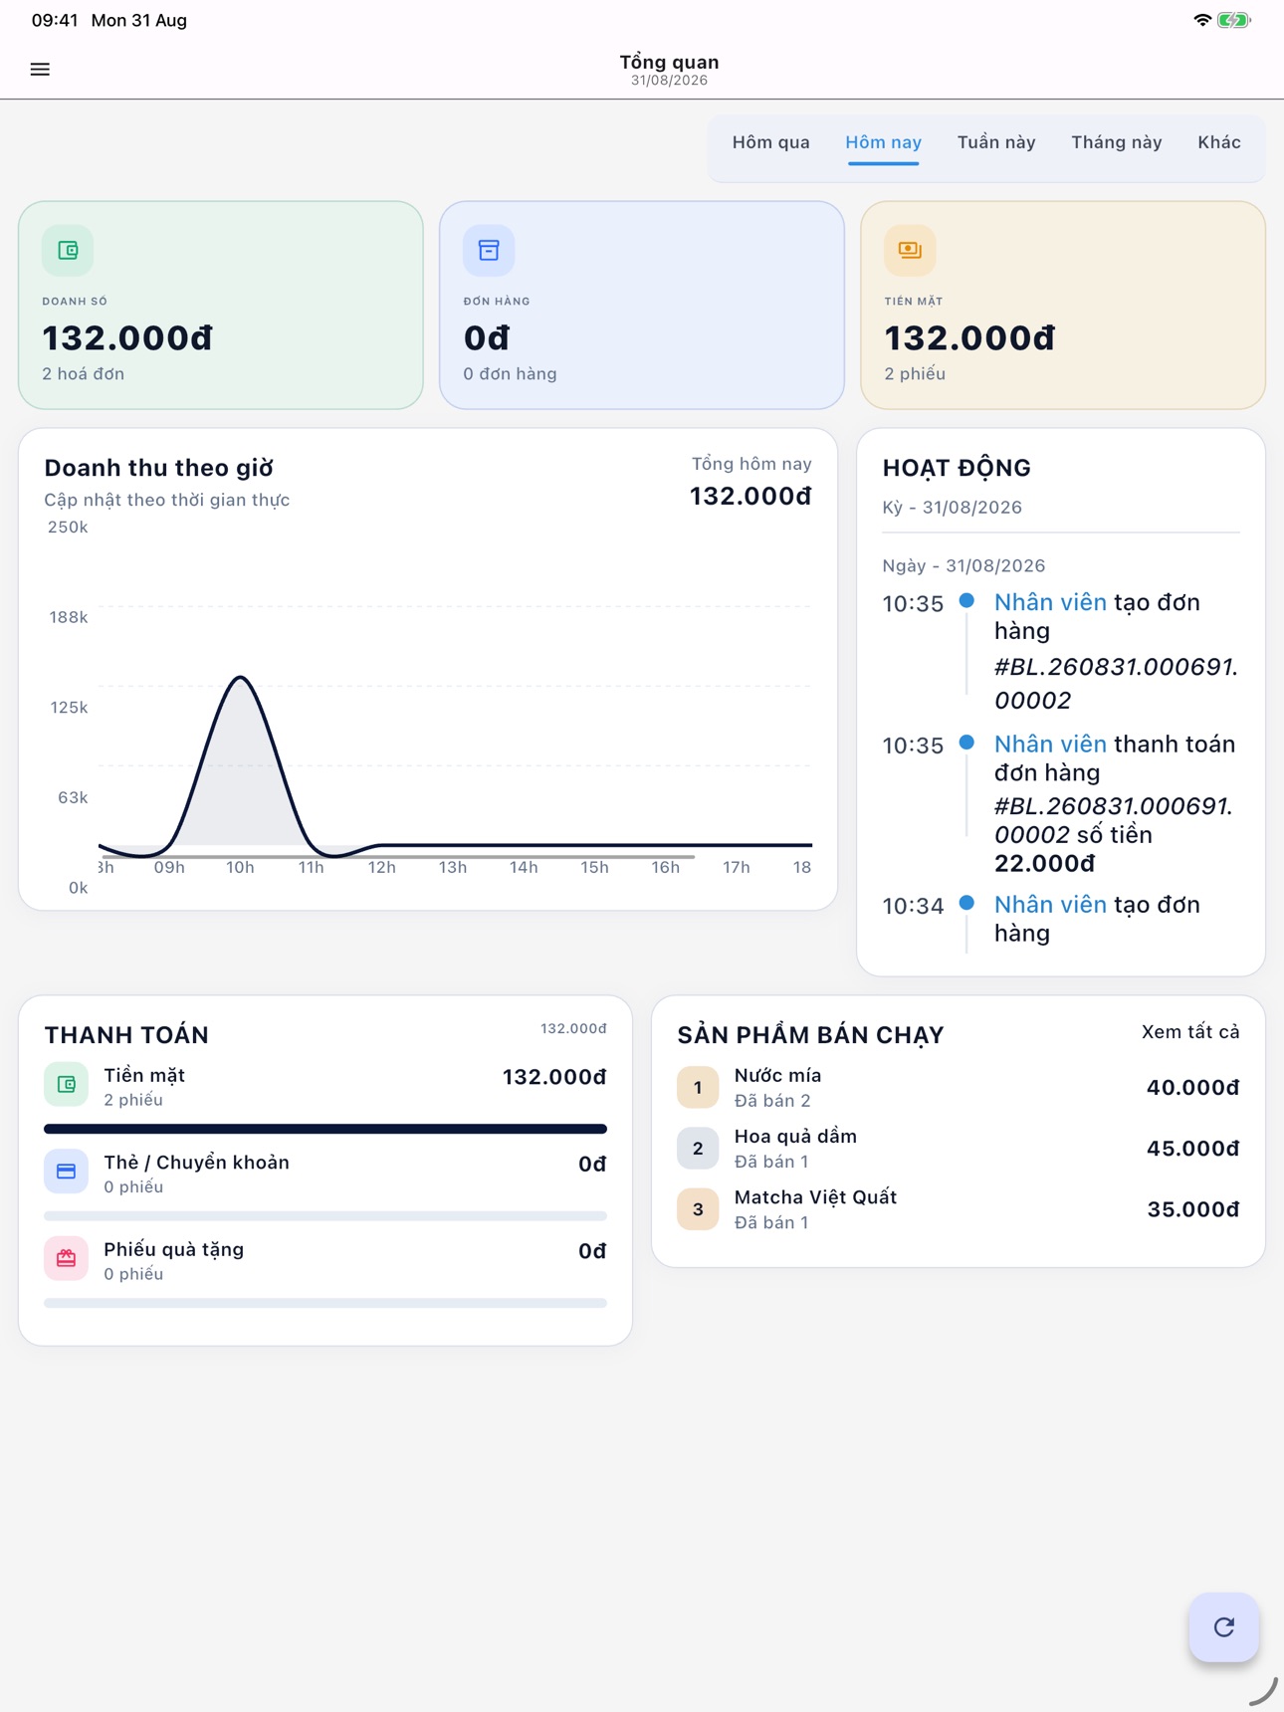Click the Tiền mặt cash icon
1284x1712 pixels.
(x=910, y=250)
